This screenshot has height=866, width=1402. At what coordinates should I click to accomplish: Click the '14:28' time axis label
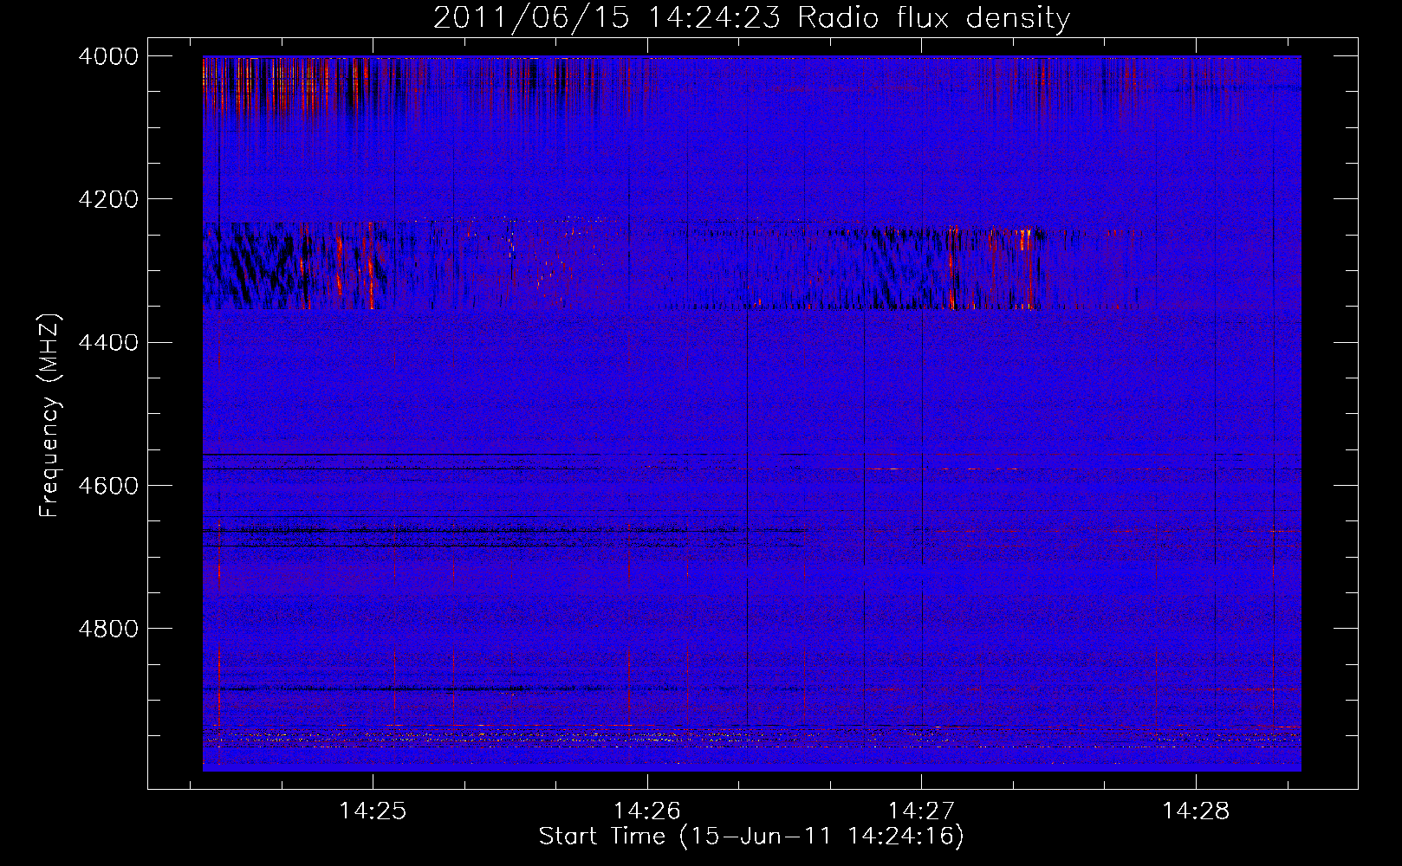coord(1196,811)
